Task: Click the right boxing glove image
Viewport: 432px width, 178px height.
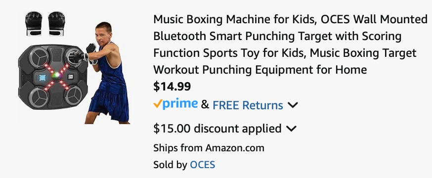Action: click(56, 24)
